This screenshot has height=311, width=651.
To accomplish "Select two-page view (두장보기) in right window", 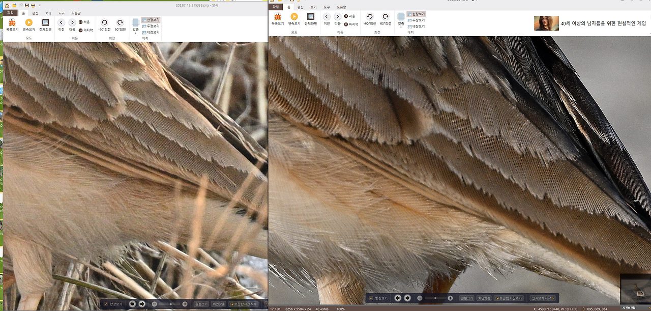I will coord(416,20).
